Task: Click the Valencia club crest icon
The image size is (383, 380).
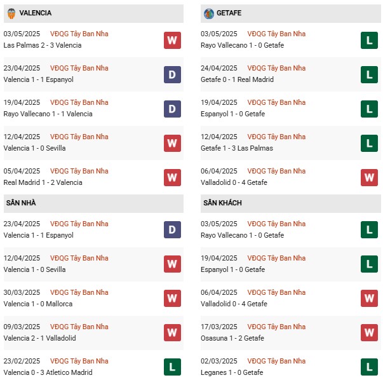Action: 11,13
